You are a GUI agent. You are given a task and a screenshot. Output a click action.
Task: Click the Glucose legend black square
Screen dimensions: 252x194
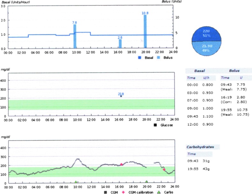(x=155, y=125)
